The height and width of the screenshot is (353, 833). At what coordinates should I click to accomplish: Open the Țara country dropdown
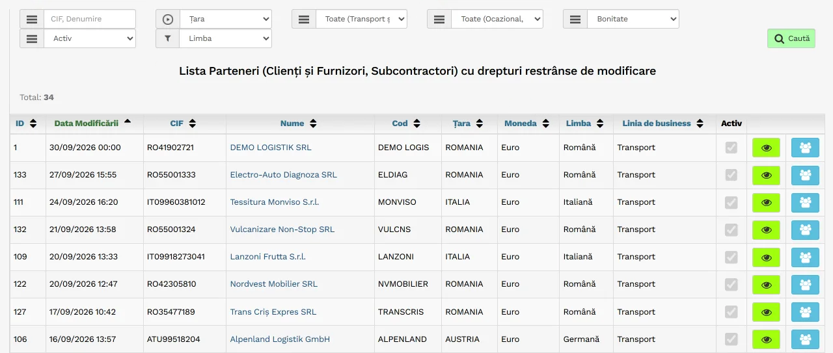point(226,19)
